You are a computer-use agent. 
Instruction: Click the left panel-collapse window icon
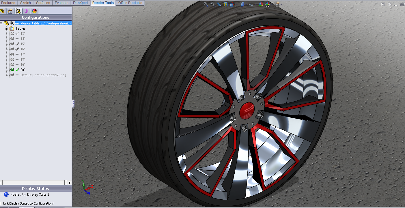coord(383,4)
